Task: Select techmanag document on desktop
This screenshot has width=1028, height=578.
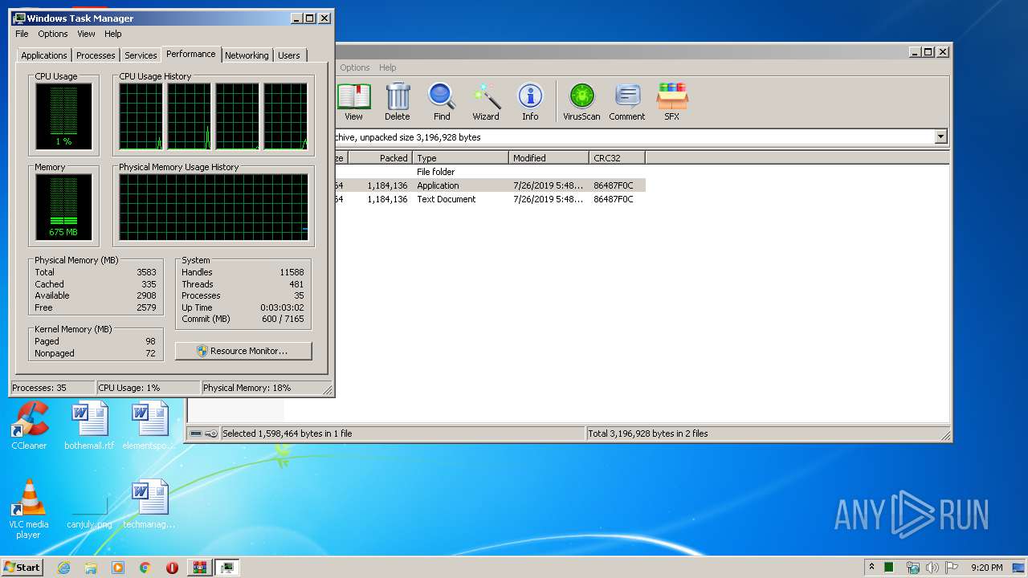Action: (149, 504)
